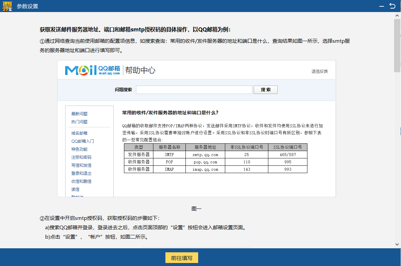Click the 搜索 button in help center
Viewport: 401px width, 266px height.
point(265,90)
